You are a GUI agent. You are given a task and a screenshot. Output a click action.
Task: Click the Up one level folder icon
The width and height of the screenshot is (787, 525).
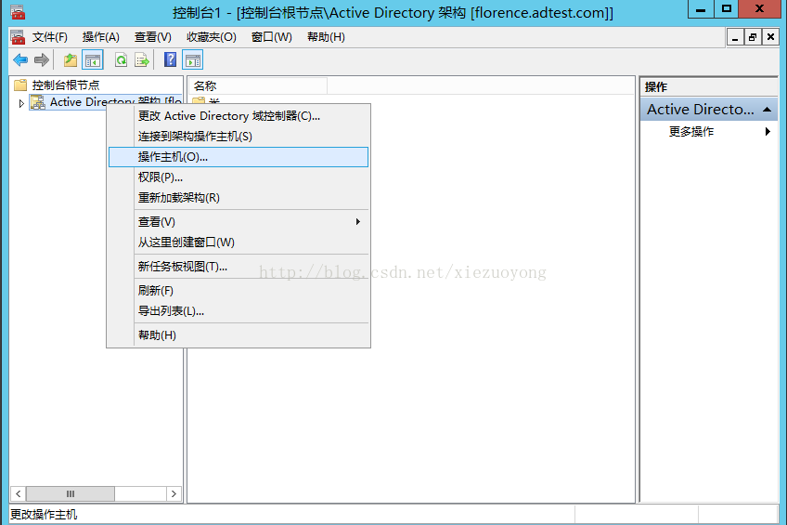pos(71,60)
